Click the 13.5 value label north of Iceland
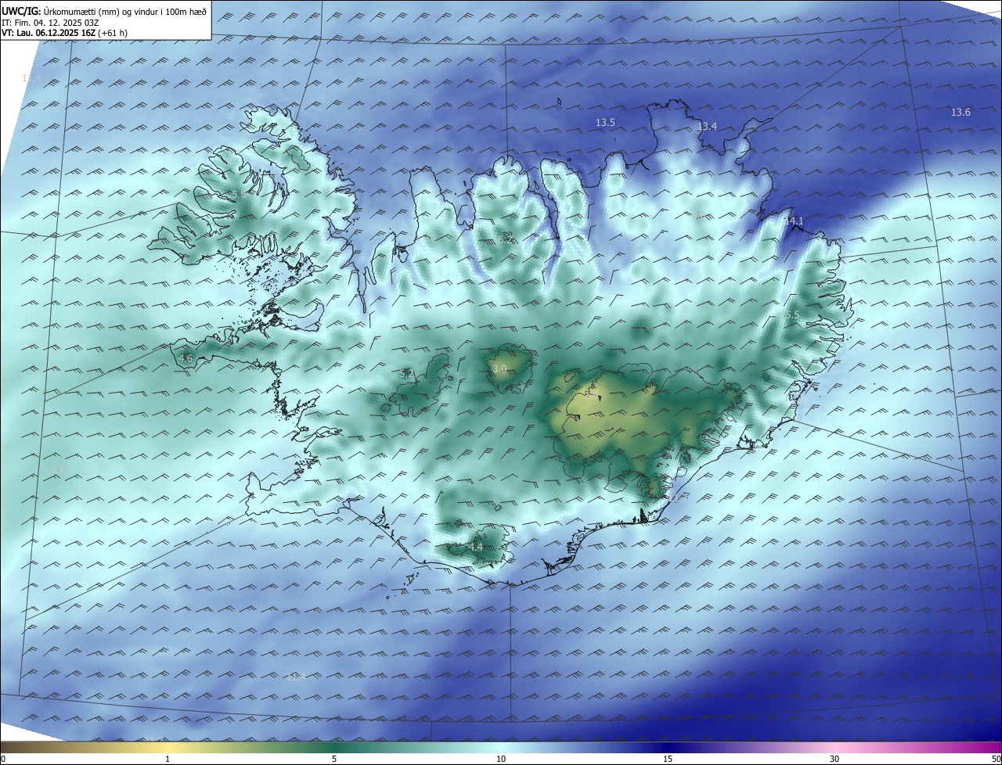Image resolution: width=1002 pixels, height=765 pixels. click(605, 122)
